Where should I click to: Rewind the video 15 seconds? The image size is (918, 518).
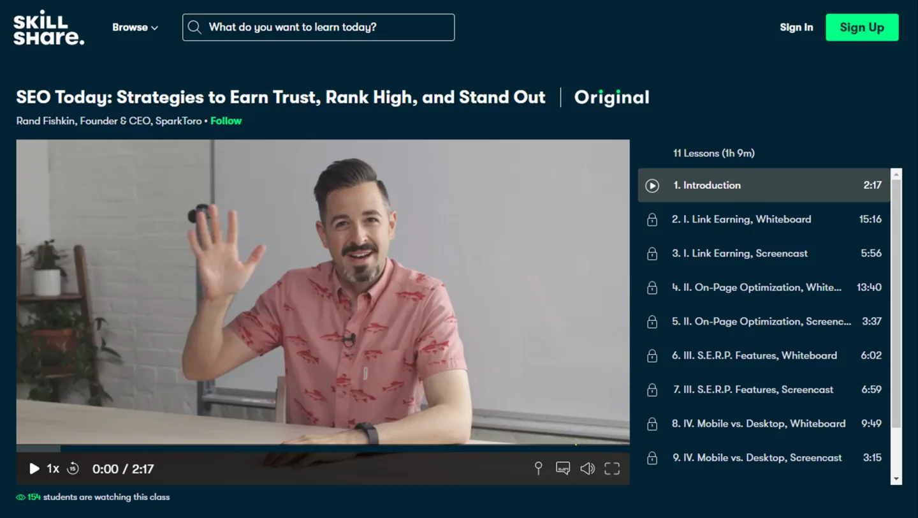click(73, 468)
